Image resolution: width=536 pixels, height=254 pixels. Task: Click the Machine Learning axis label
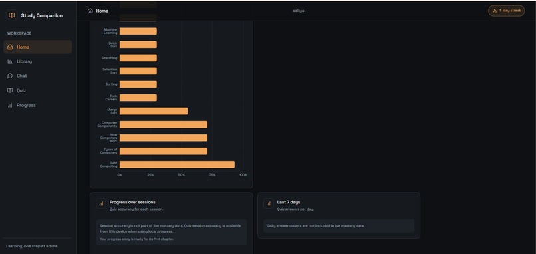pos(110,31)
